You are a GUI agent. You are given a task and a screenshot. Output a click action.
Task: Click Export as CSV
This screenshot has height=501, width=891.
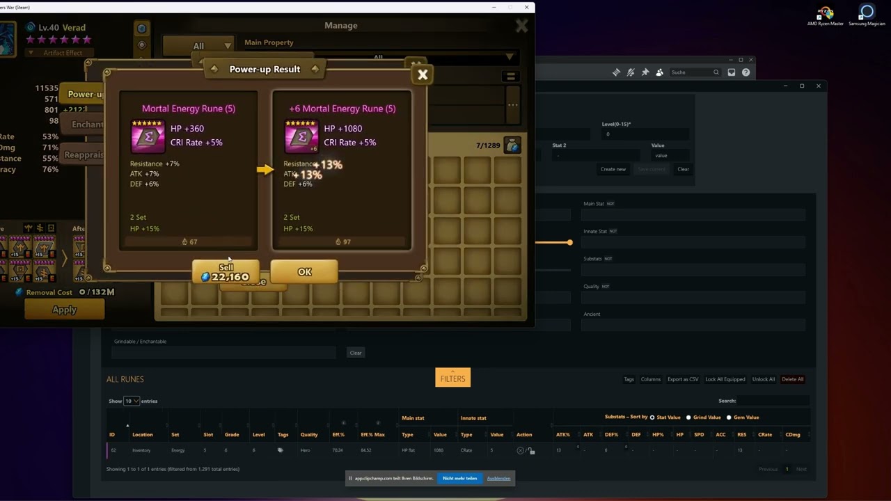[x=683, y=379]
